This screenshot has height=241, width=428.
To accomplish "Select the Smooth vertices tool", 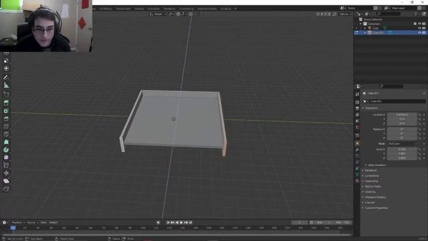I will [6, 157].
